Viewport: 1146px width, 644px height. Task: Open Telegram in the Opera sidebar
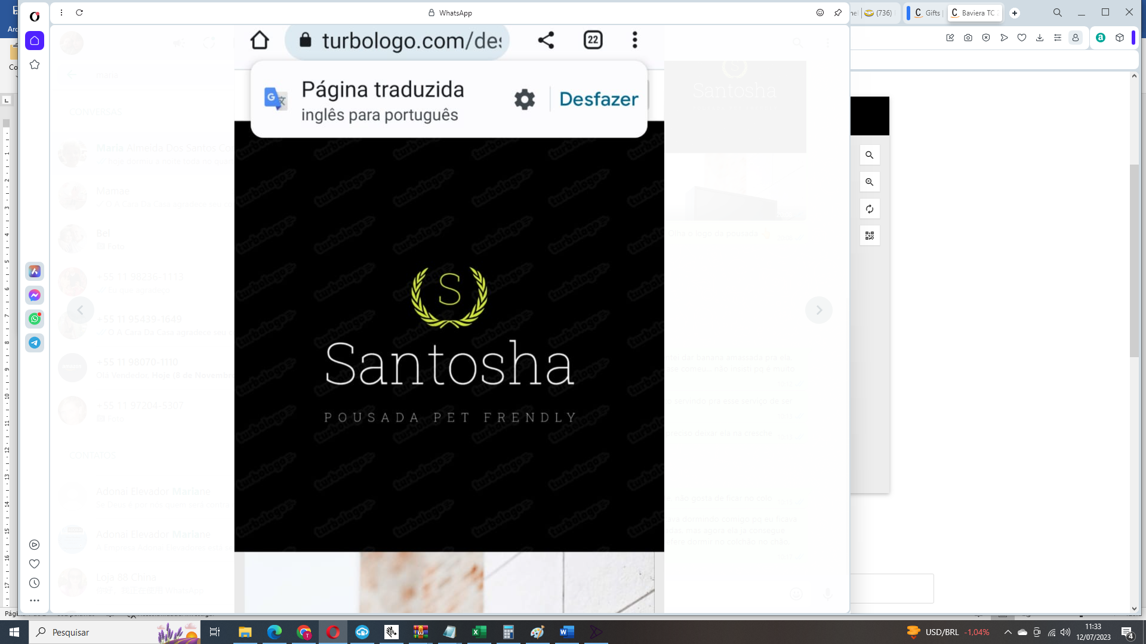coord(35,343)
